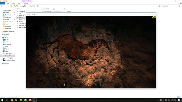Viewport: 182px width, 102px height.
Task: Open the Manage ribbon tab
Action: 26,3
